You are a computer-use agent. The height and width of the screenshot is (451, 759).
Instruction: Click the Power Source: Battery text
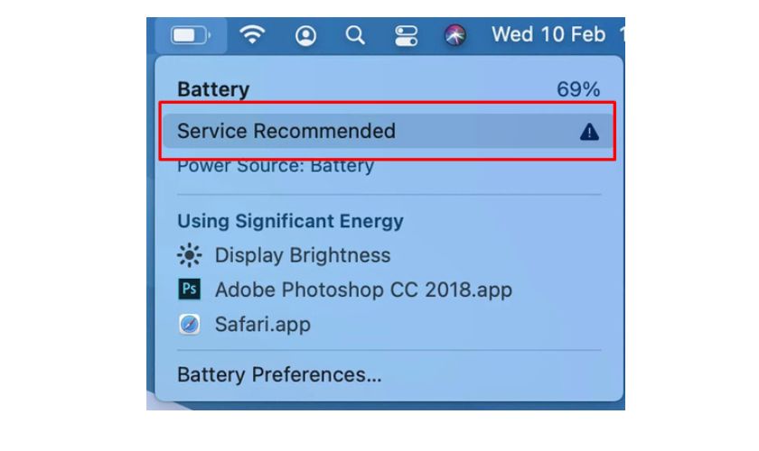click(x=276, y=166)
